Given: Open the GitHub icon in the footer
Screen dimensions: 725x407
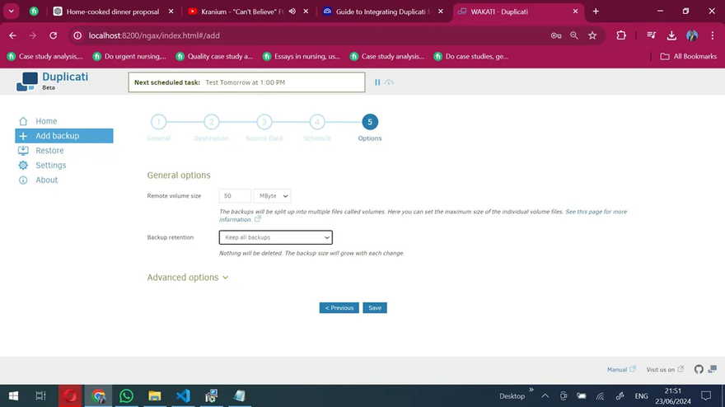Looking at the screenshot, I should tap(699, 369).
